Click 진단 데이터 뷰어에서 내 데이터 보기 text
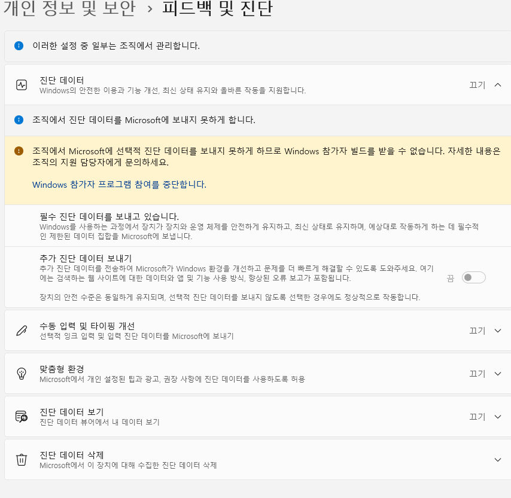511x498 pixels. tap(99, 422)
